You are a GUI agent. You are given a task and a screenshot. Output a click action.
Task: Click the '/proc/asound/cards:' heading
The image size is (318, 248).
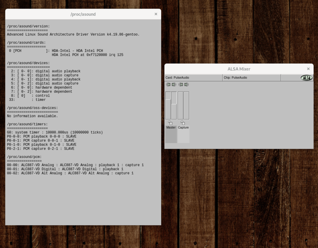26,43
